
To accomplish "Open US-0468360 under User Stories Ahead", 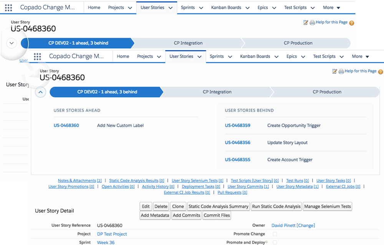I will (x=66, y=126).
